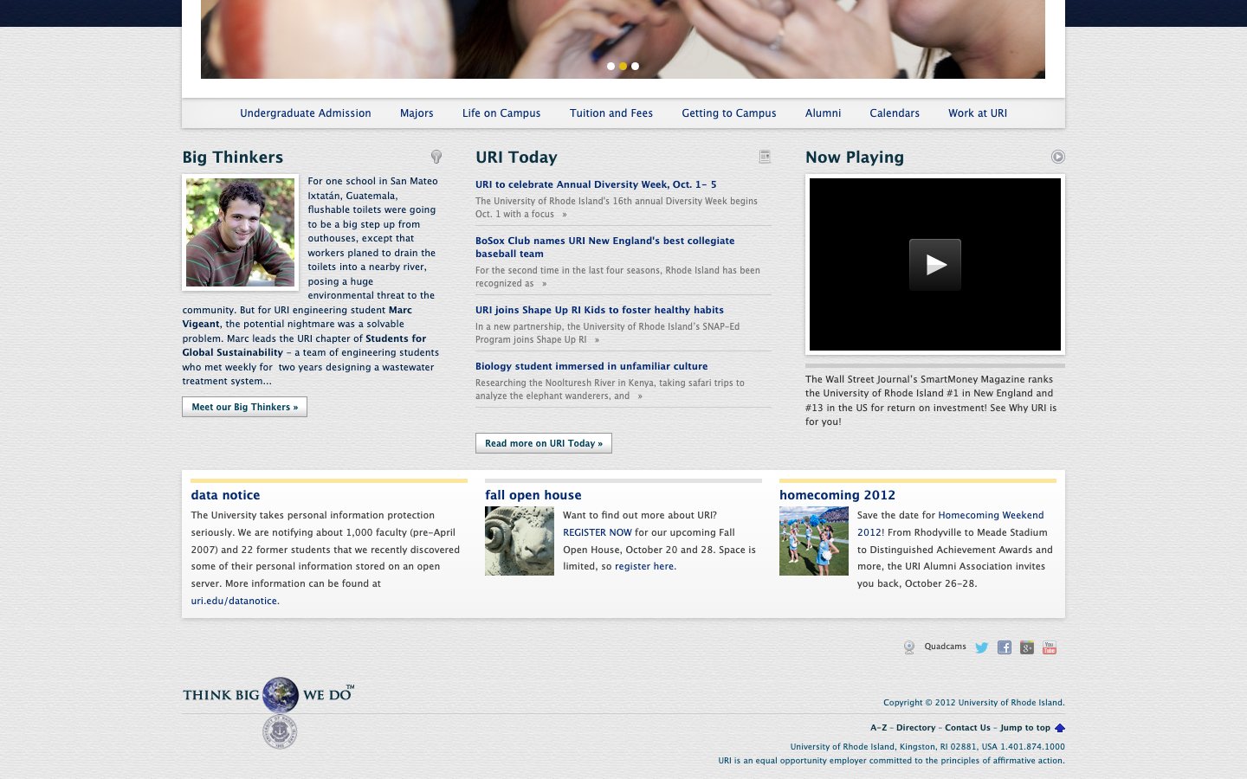Viewport: 1247px width, 779px height.
Task: Click the ram statue thumbnail
Action: pyautogui.click(x=520, y=541)
